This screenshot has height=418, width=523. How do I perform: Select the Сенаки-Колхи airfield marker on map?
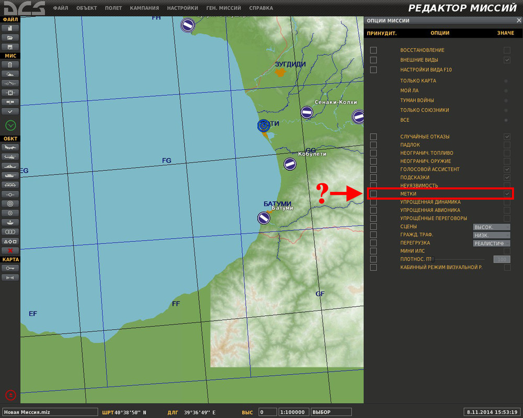click(x=306, y=112)
